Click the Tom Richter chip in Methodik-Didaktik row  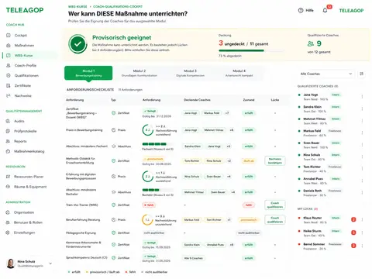pyautogui.click(x=191, y=160)
